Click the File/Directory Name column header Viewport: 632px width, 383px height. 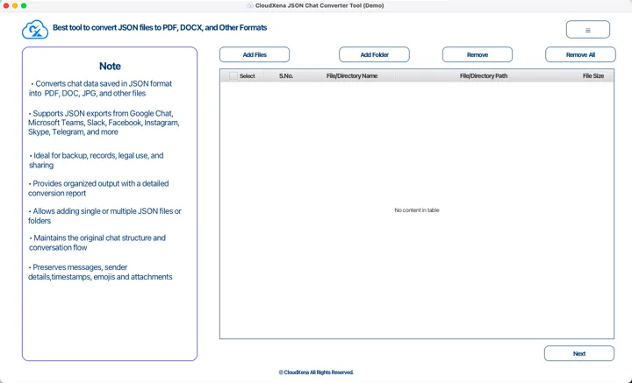point(351,76)
